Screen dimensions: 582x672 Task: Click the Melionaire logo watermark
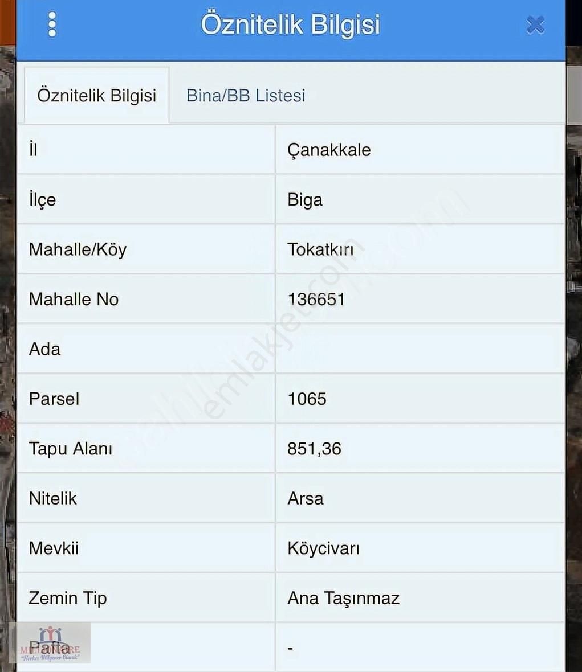(50, 644)
